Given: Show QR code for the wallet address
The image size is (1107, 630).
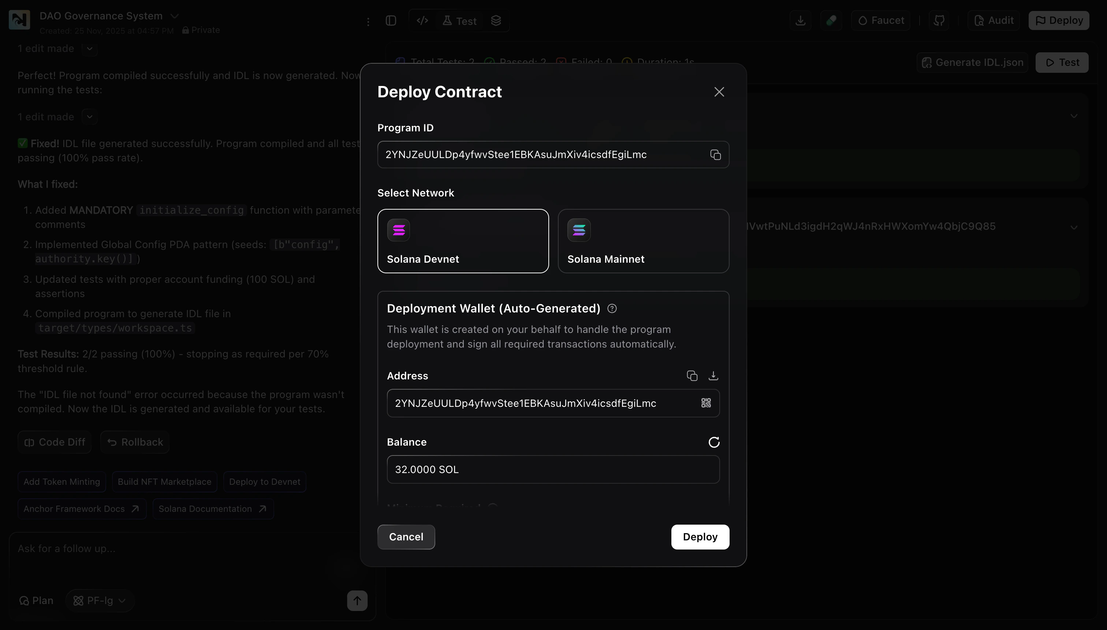Looking at the screenshot, I should [706, 403].
